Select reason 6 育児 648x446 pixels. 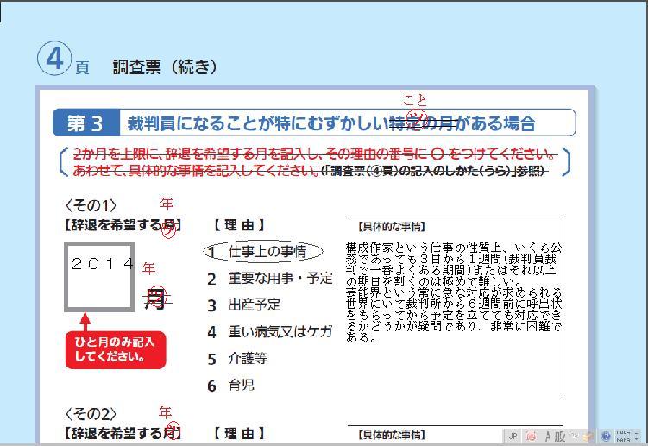coord(230,386)
